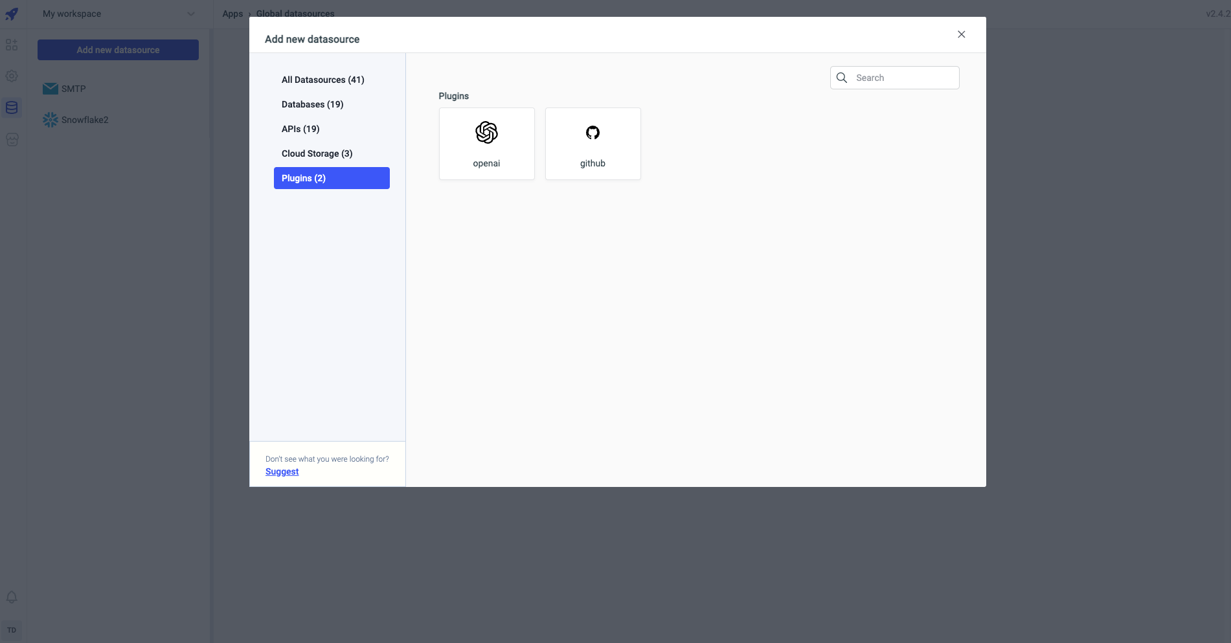Open the apps dashboard sidebar icon

click(x=12, y=45)
